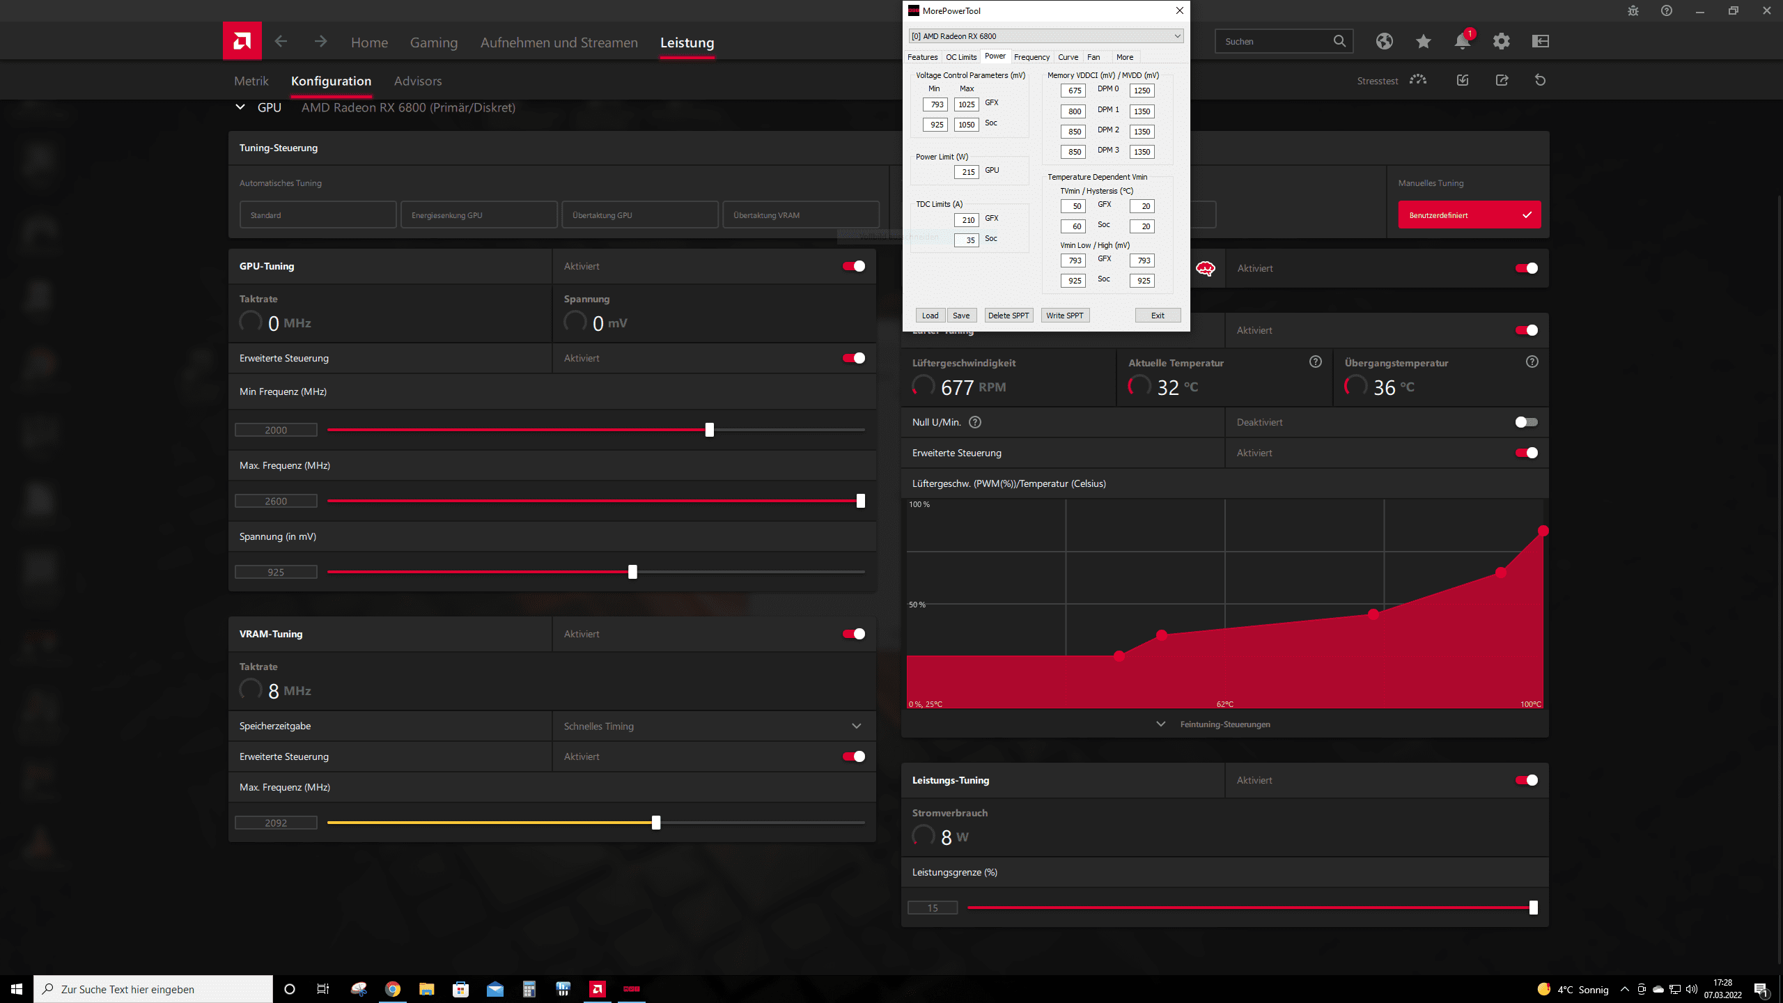Show hidden system tray icons
Image resolution: width=1783 pixels, height=1003 pixels.
coord(1625,989)
